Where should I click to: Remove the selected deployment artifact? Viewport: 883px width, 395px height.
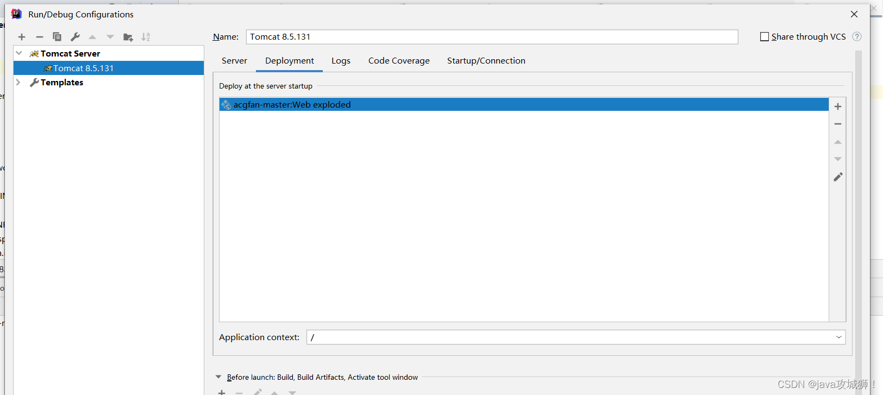point(838,124)
